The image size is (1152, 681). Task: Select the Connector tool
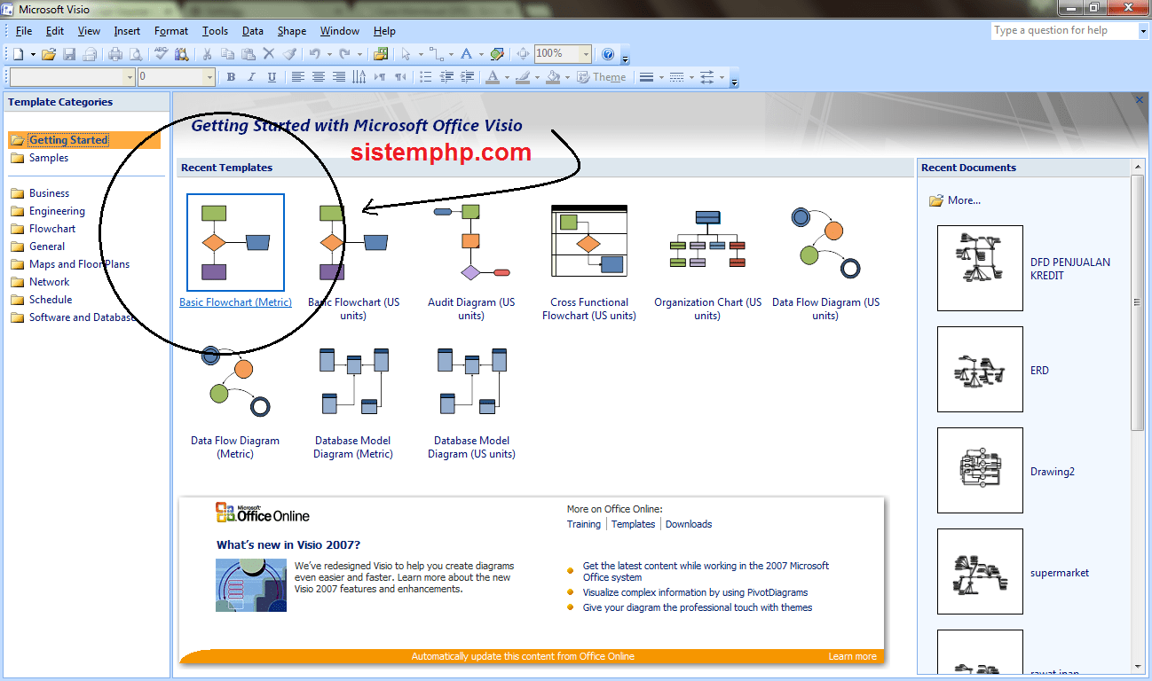(x=436, y=54)
